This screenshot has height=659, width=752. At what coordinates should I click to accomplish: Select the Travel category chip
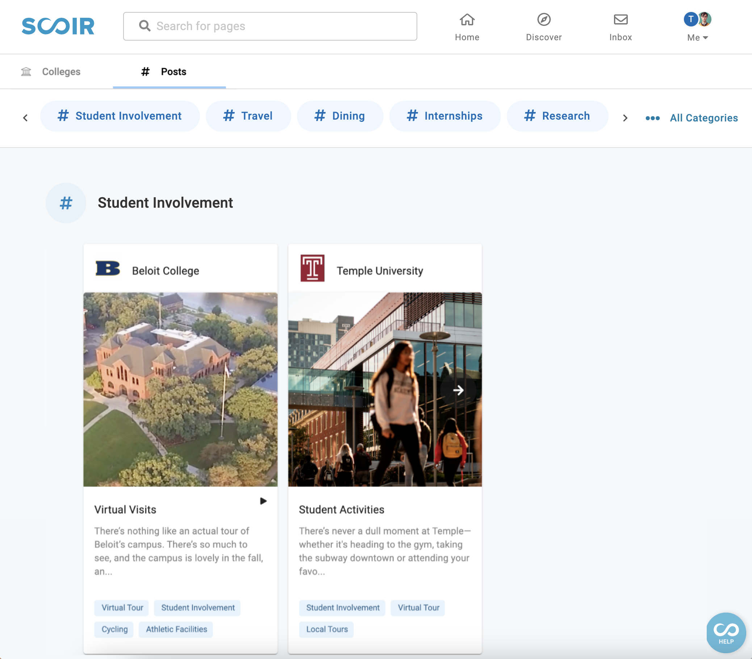point(248,116)
